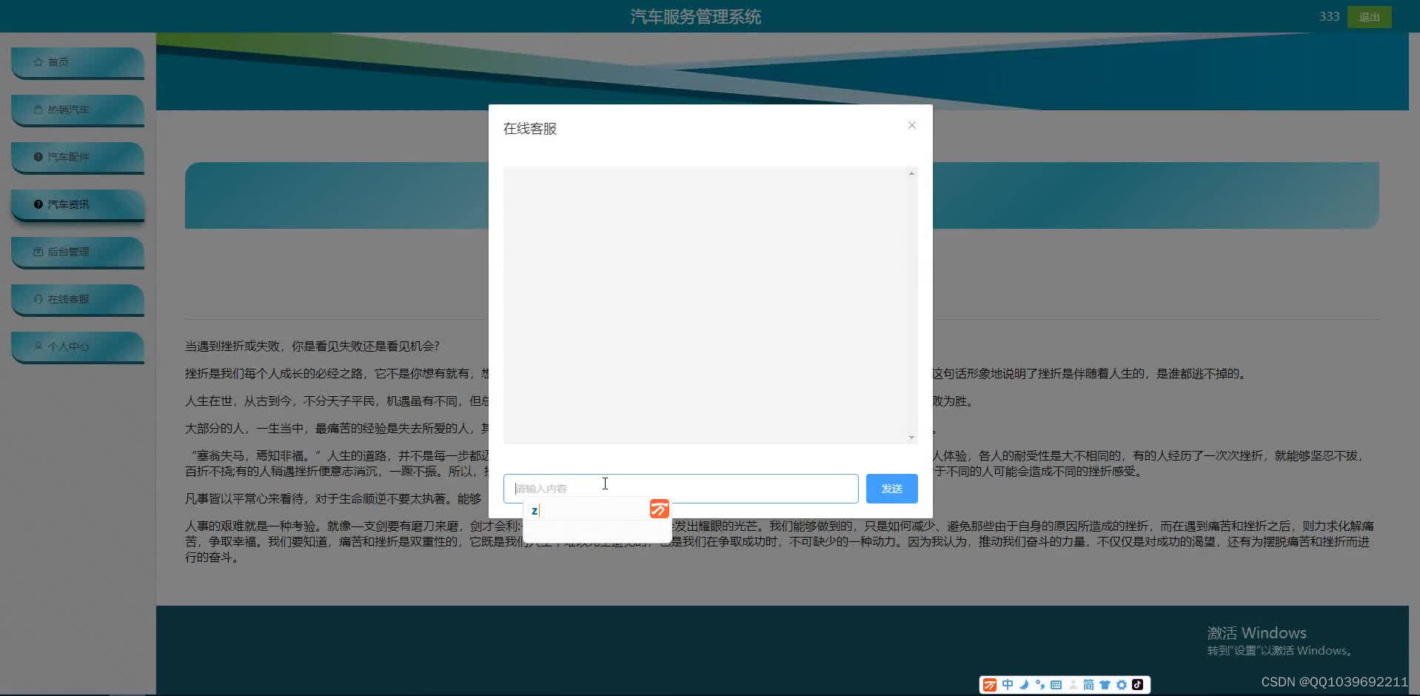The image size is (1420, 696).
Task: Click the Sogou logo on the IME toolbar
Action: [990, 685]
